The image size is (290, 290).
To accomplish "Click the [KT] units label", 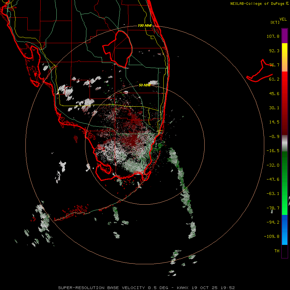I will click(275, 22).
